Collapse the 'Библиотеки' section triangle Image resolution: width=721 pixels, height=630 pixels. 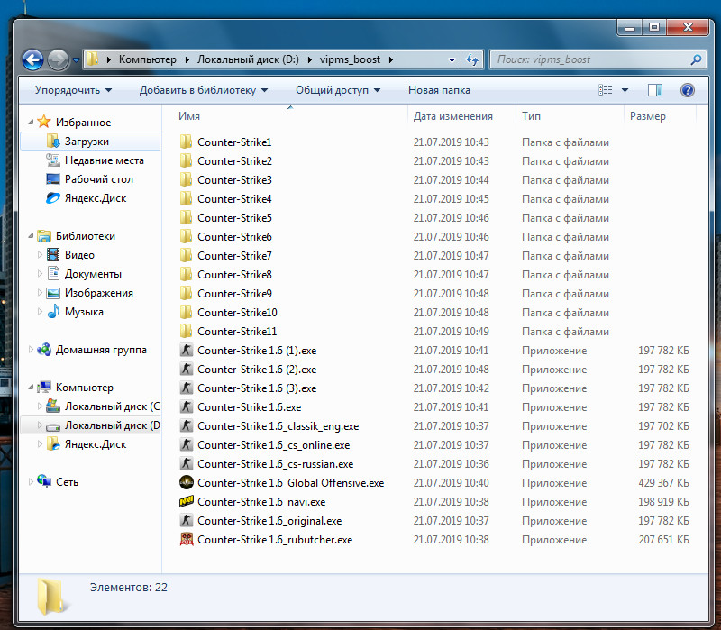[x=31, y=236]
